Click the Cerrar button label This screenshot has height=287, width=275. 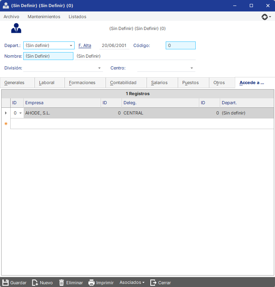165,283
